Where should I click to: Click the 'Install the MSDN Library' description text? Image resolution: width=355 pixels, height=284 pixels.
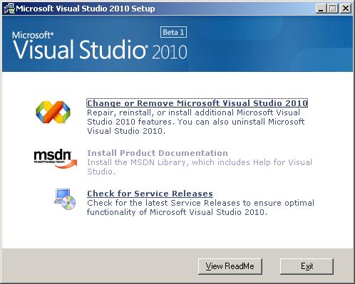(200, 167)
